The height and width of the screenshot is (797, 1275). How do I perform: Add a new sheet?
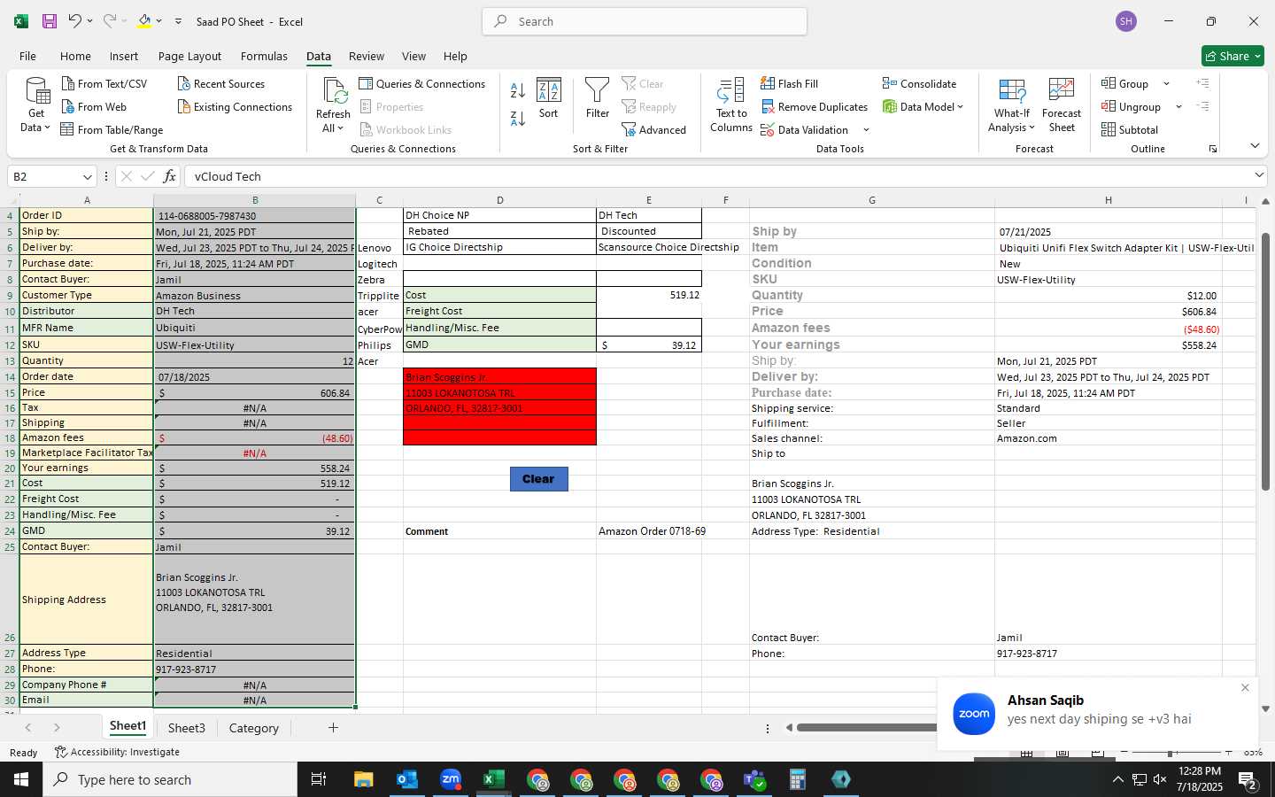point(333,728)
